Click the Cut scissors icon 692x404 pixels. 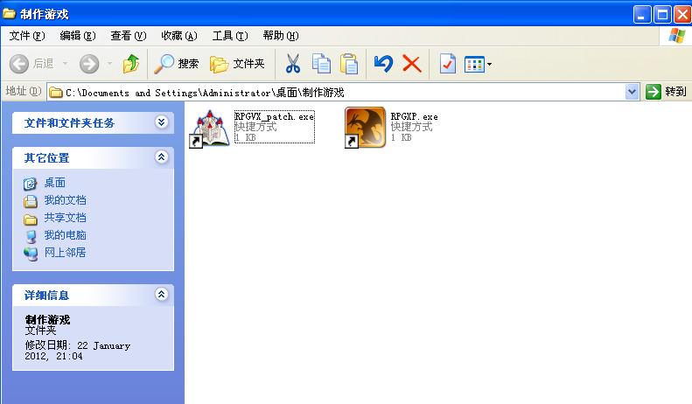(292, 64)
